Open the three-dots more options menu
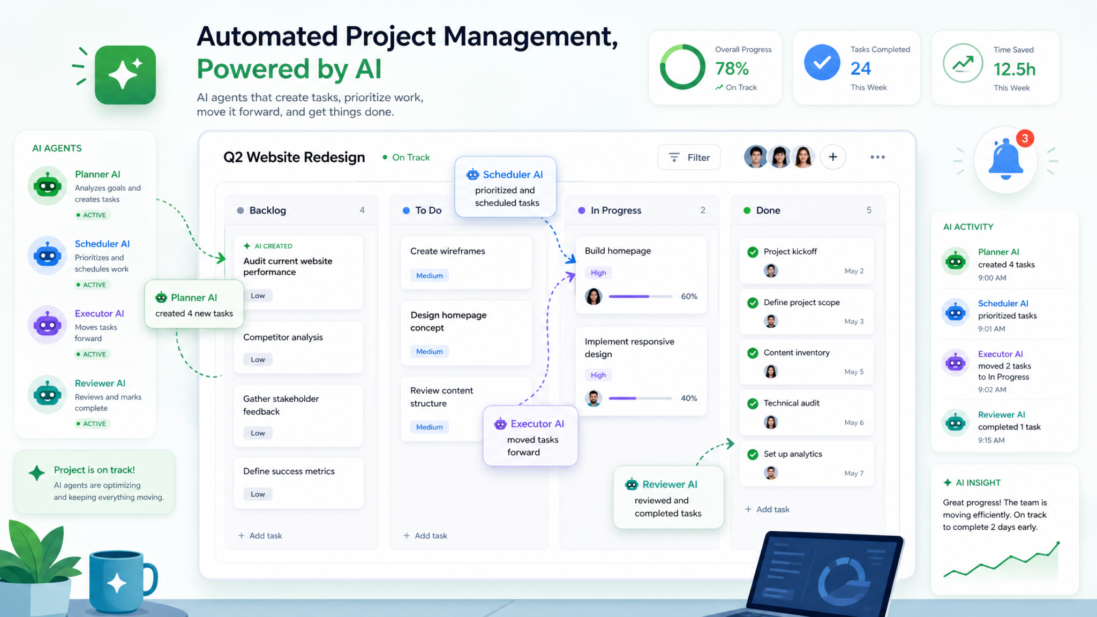 tap(877, 157)
